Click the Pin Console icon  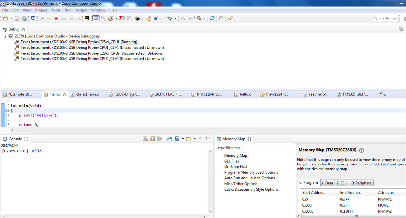169,139
